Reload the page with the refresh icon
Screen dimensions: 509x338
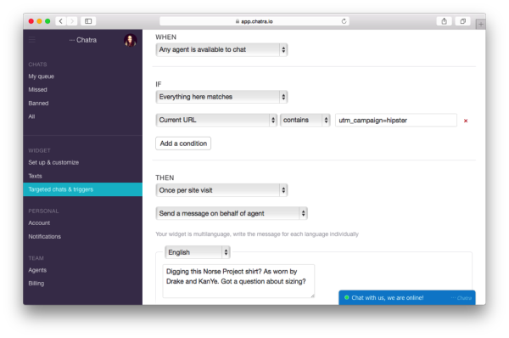pos(344,21)
